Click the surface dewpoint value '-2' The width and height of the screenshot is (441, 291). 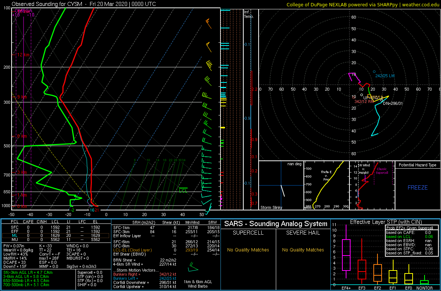72,210
